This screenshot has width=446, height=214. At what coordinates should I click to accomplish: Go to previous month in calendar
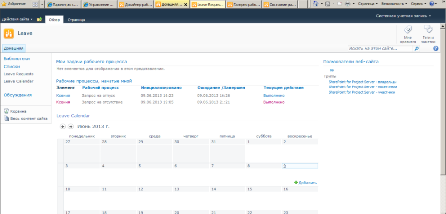click(63, 127)
